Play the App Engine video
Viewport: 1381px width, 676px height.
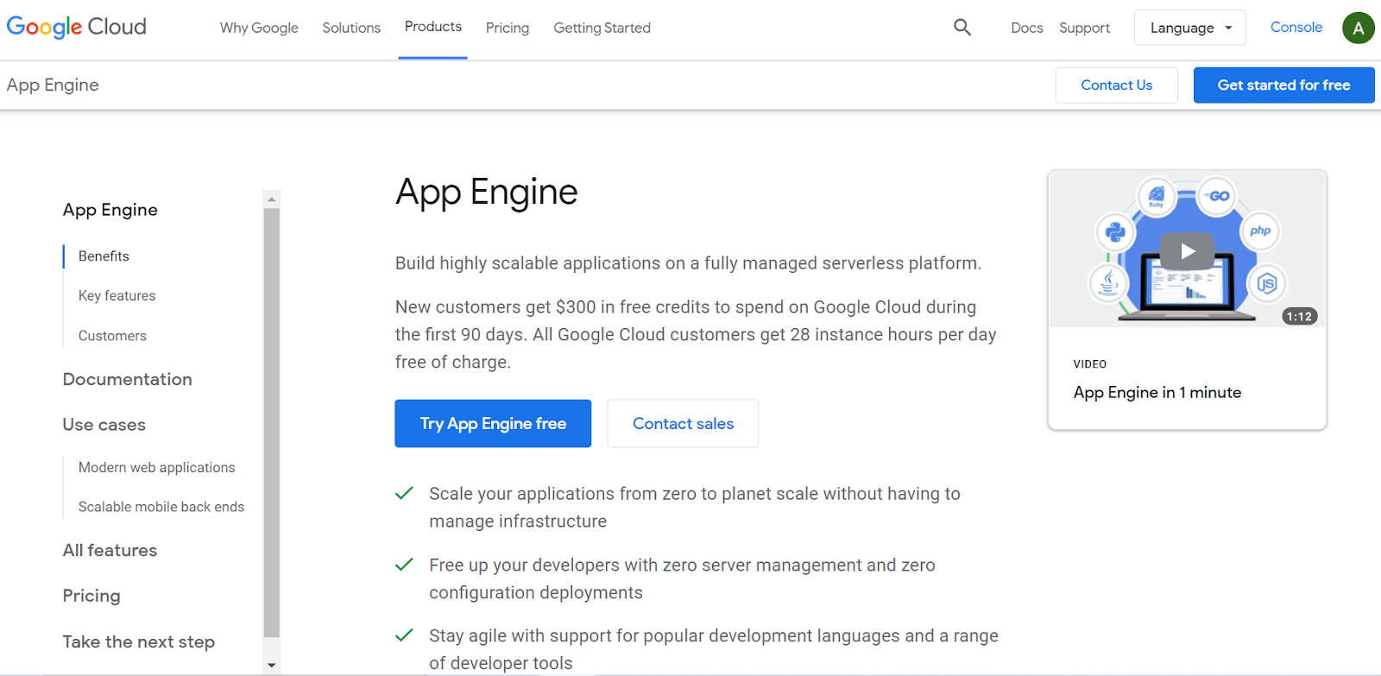(1187, 251)
